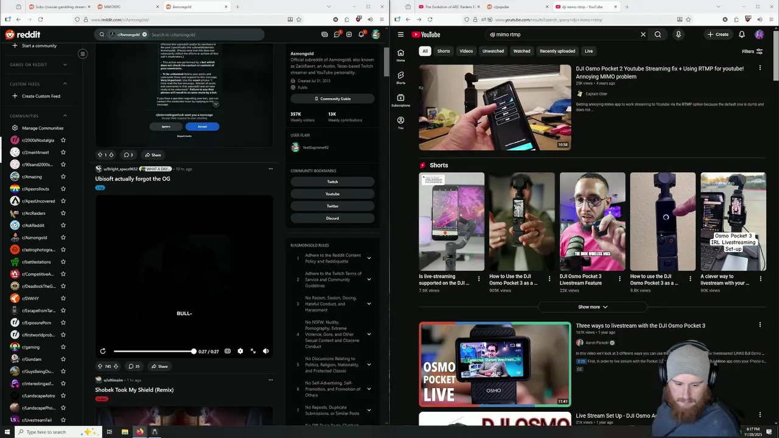Expand rule 1 Reddit Content Policy
Screen dimensions: 779x438
(x=369, y=258)
